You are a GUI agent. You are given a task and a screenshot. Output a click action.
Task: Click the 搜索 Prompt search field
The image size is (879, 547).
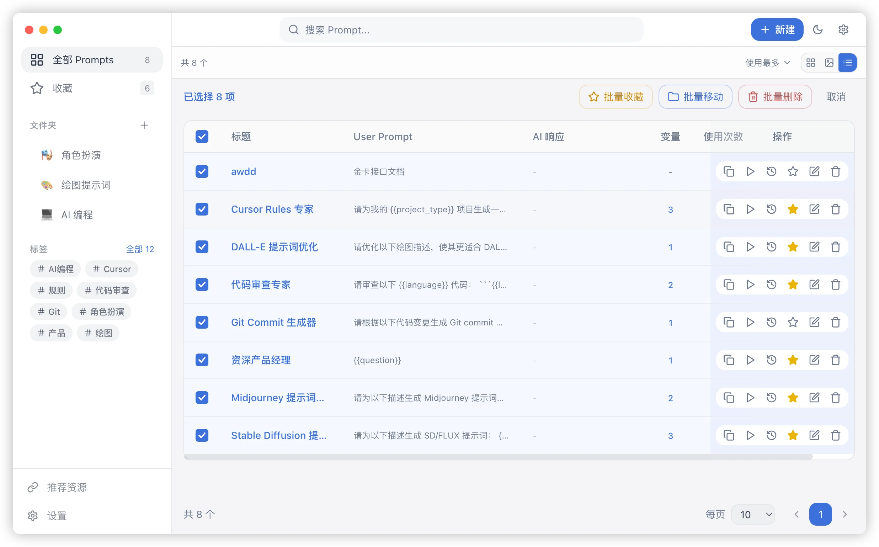pos(462,30)
